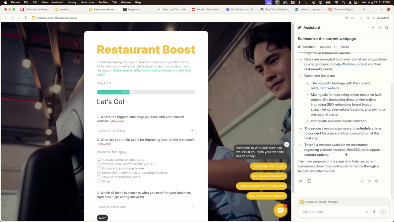The width and height of the screenshot is (394, 222).
Task: Click the rightmost Assistant header panel icon
Action: [387, 27]
